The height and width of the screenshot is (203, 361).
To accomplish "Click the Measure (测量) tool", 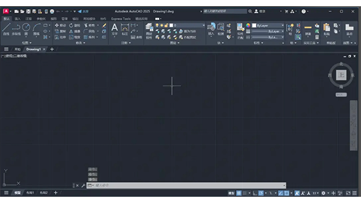I will coord(308,29).
